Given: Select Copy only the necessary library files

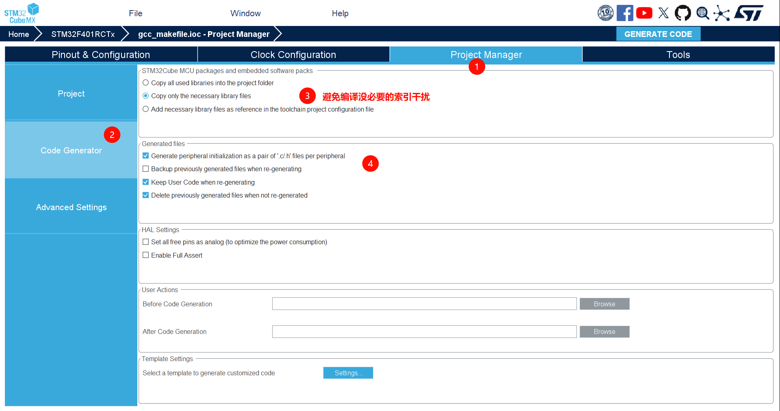Looking at the screenshot, I should pos(146,96).
